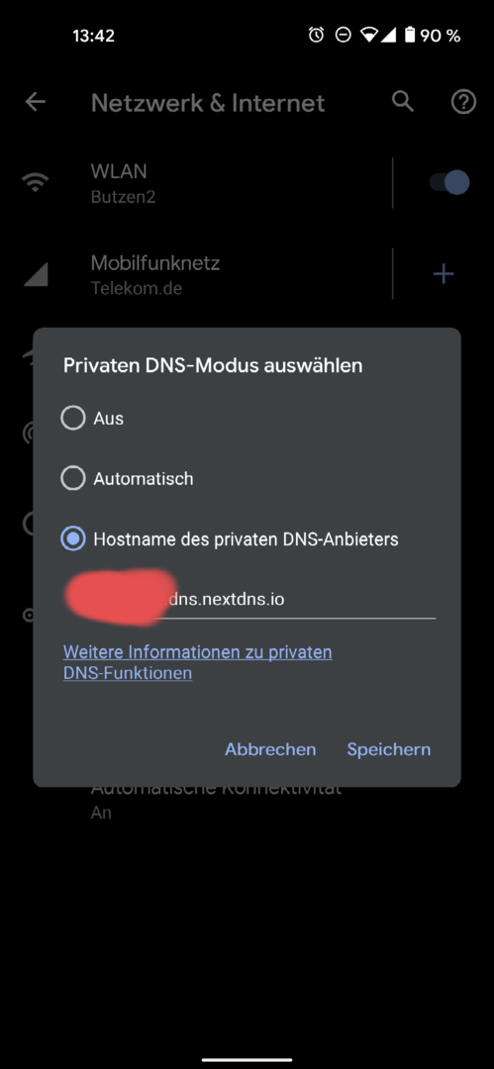Tap the back arrow icon

tap(35, 102)
